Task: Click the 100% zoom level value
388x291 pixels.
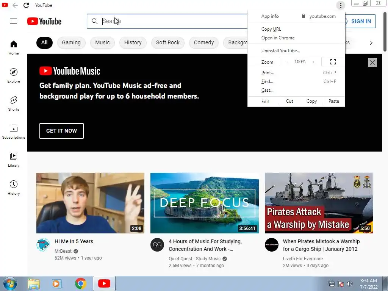Action: click(300, 62)
